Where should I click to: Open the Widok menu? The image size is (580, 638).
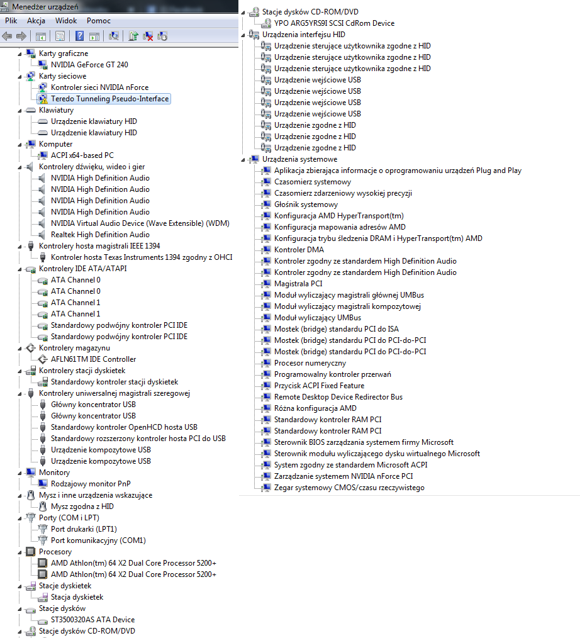pyautogui.click(x=66, y=21)
